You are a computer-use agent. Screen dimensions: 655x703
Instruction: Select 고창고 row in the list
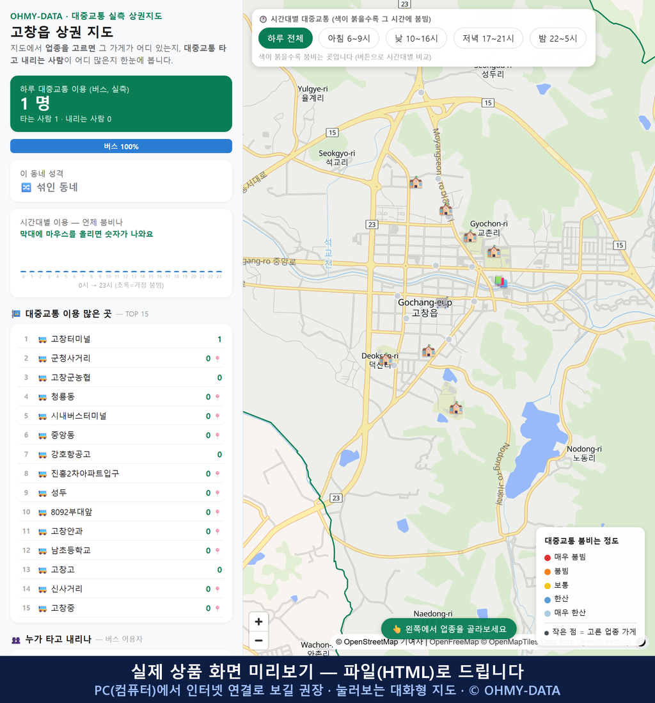[x=121, y=570]
